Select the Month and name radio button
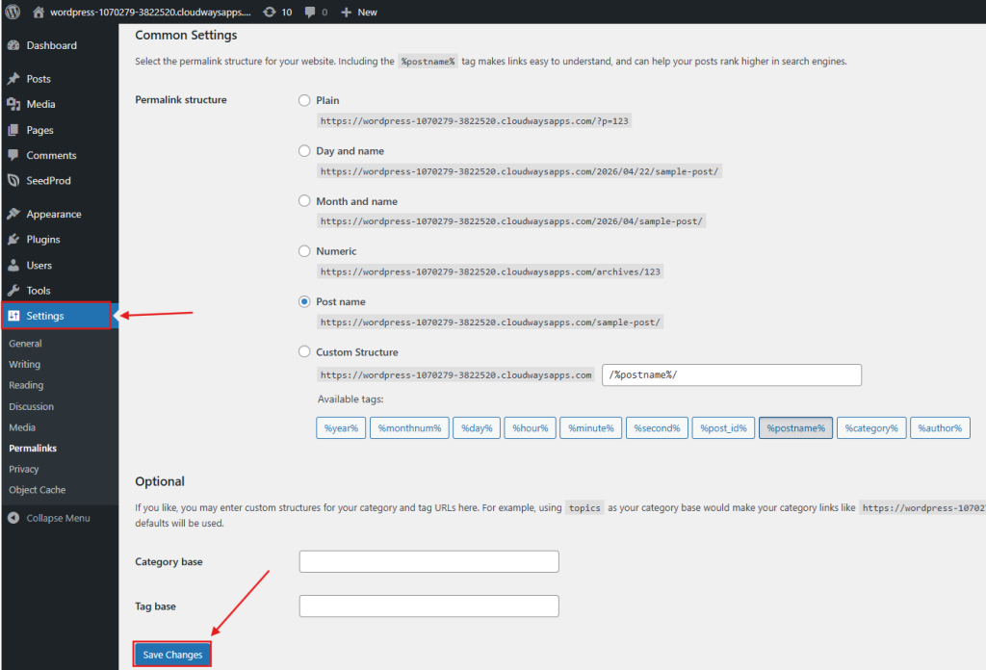 (304, 201)
